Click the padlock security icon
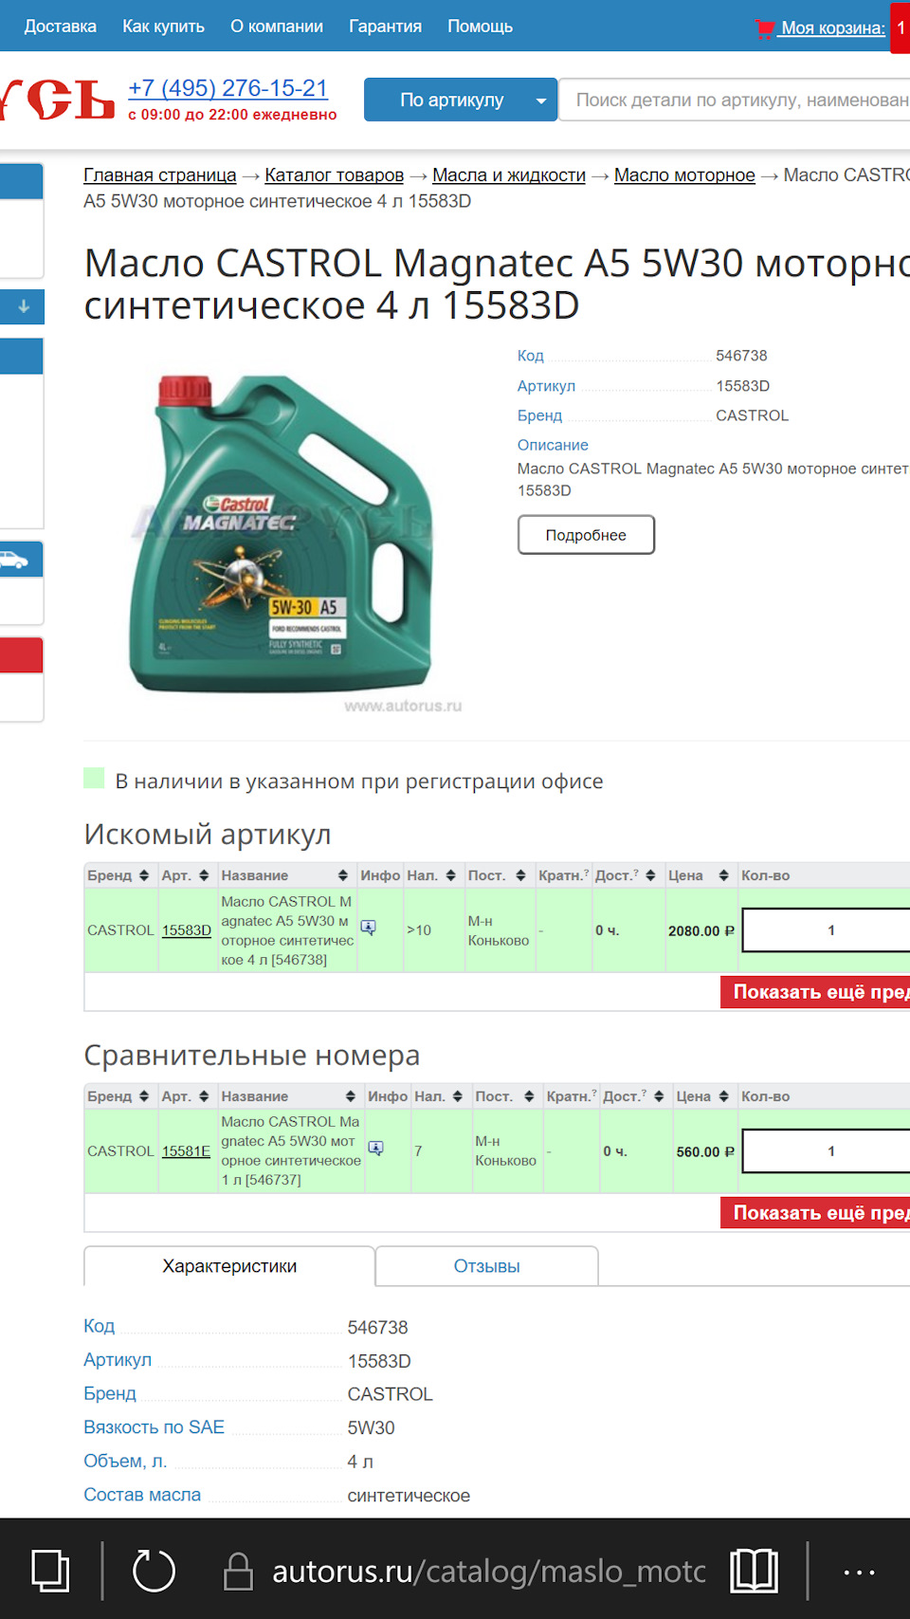The width and height of the screenshot is (910, 1619). click(238, 1571)
